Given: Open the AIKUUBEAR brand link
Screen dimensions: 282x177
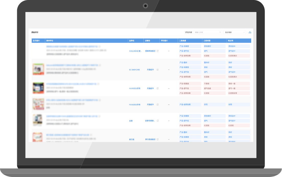Looking at the screenshot, I should click(x=135, y=51).
